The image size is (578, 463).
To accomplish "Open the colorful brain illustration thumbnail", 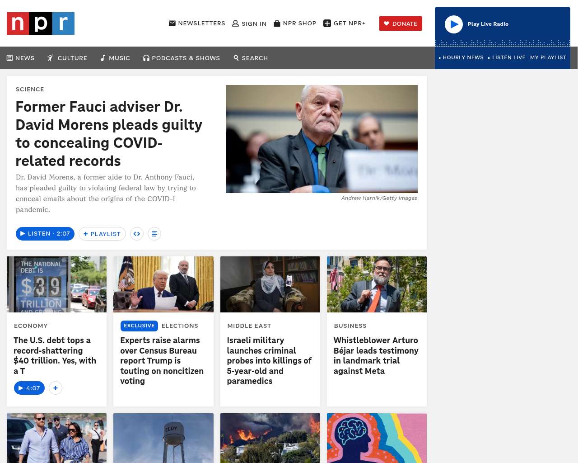I will [x=377, y=438].
